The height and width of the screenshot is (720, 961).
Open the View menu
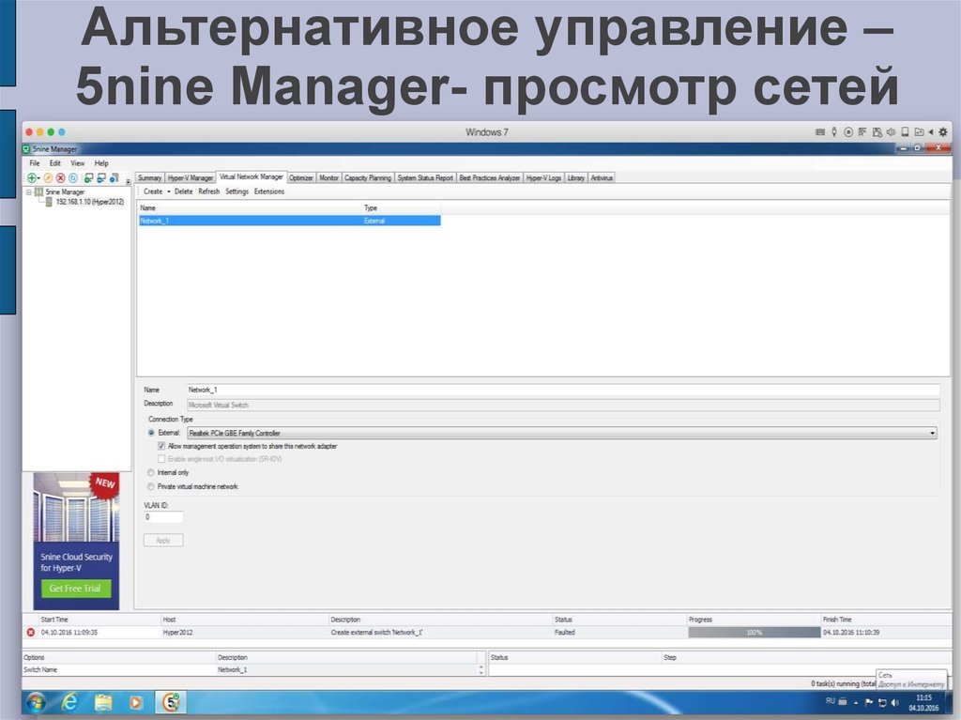78,163
